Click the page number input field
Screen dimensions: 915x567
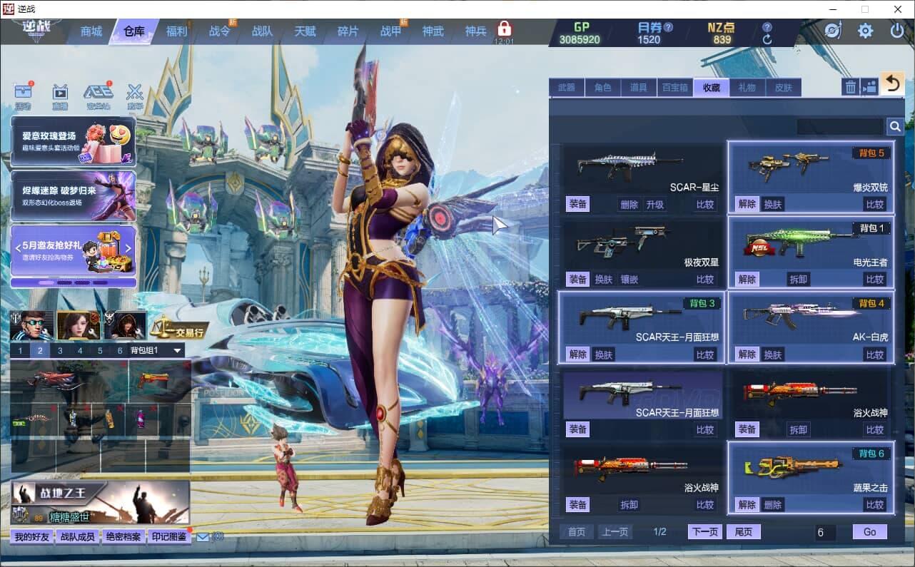click(826, 532)
